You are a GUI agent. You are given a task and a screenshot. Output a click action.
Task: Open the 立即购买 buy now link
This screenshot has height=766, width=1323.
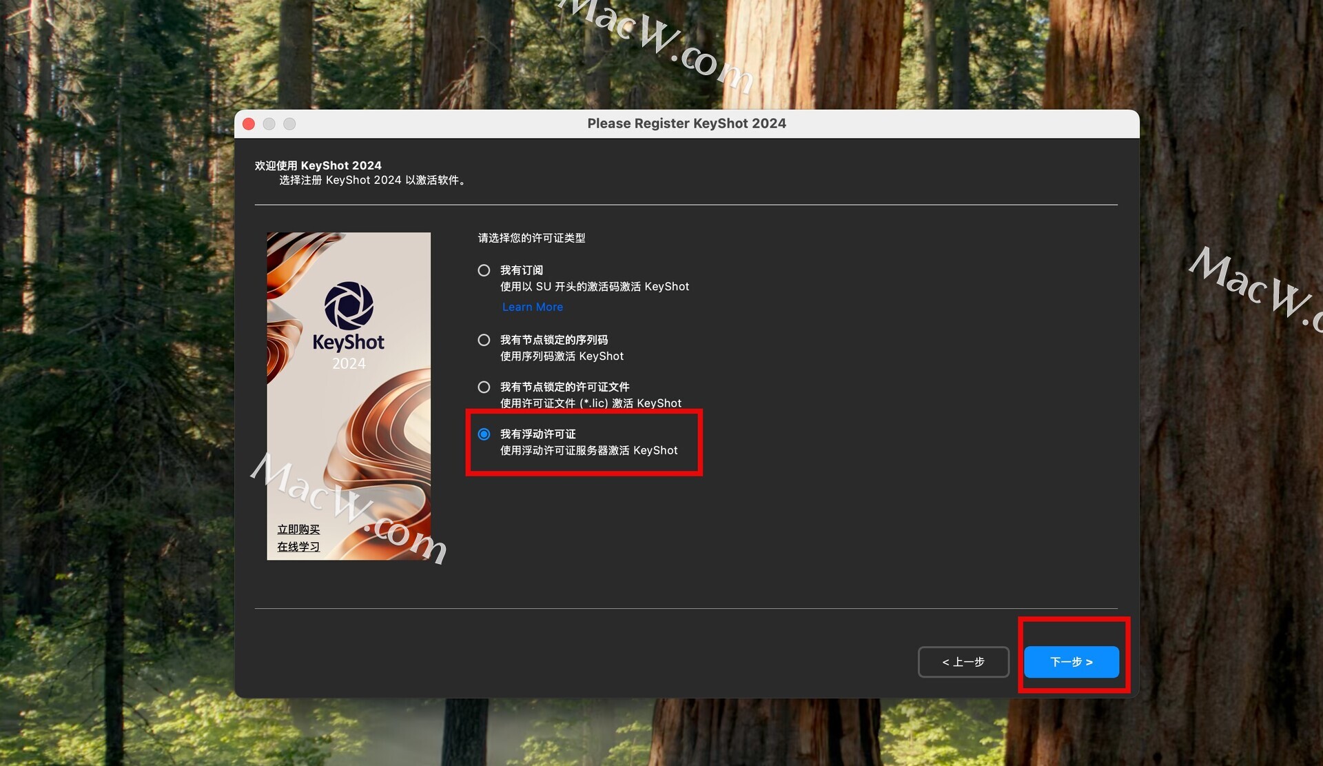pyautogui.click(x=298, y=529)
